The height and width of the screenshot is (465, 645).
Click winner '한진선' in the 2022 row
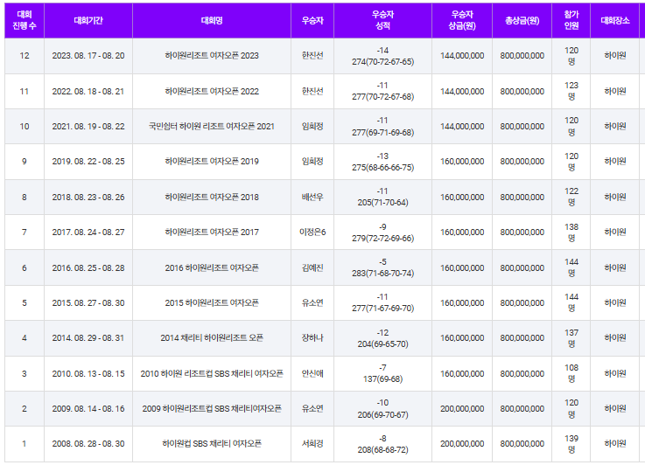pos(312,91)
